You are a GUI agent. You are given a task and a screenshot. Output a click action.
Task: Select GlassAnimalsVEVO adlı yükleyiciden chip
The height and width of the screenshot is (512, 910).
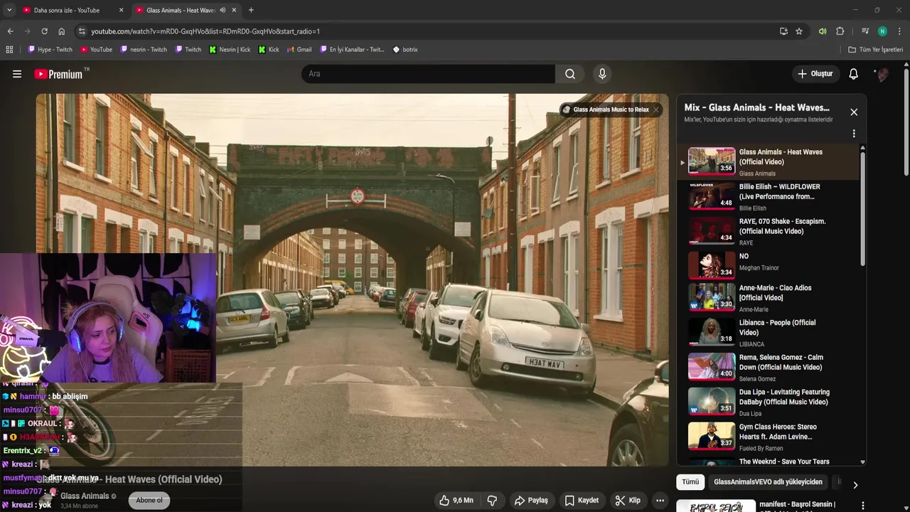click(x=768, y=482)
